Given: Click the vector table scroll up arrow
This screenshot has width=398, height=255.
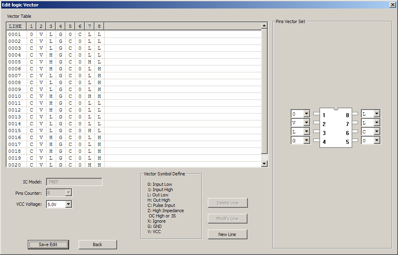Looking at the screenshot, I should (x=264, y=26).
